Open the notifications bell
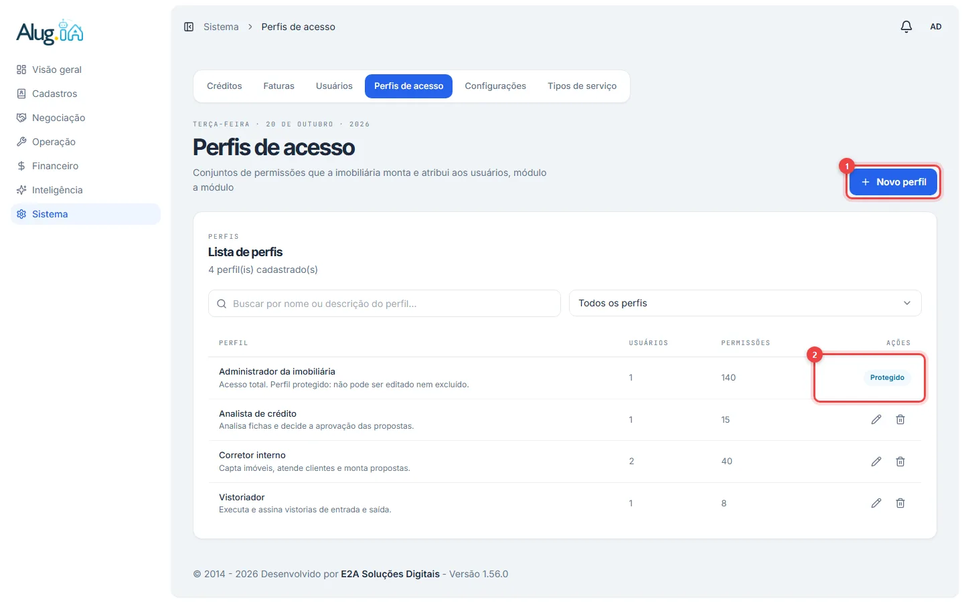Viewport: 964px width, 602px height. pos(906,27)
